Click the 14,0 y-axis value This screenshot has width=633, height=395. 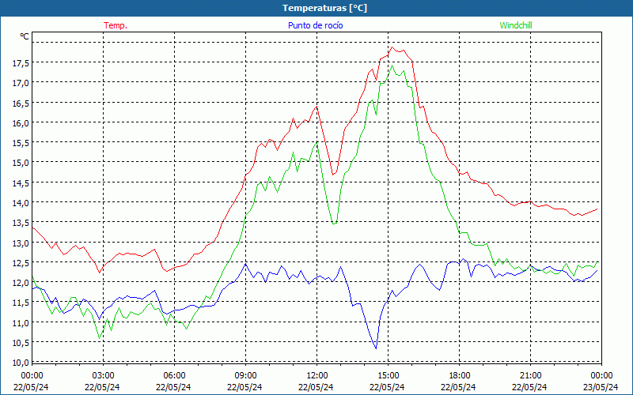click(21, 203)
